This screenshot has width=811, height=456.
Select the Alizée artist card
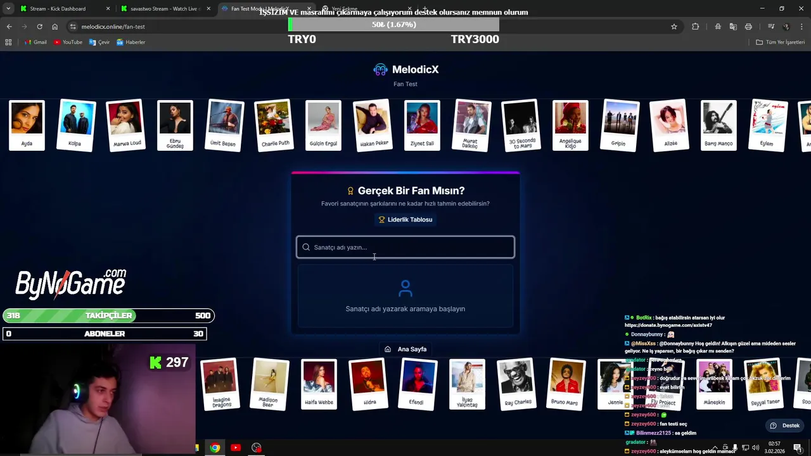click(x=669, y=125)
